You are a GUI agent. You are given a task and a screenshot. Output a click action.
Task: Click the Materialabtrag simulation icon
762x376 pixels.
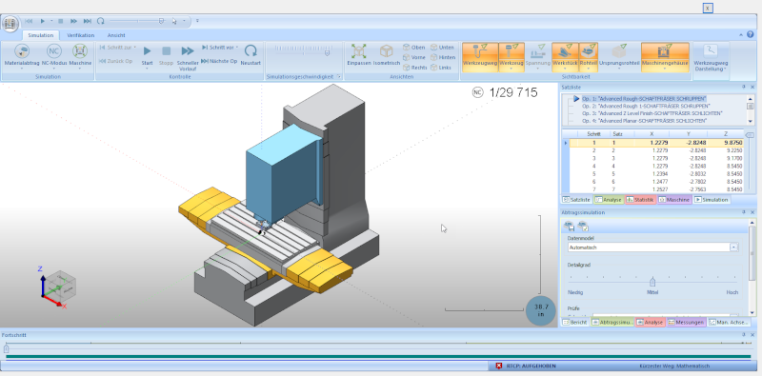tap(21, 51)
